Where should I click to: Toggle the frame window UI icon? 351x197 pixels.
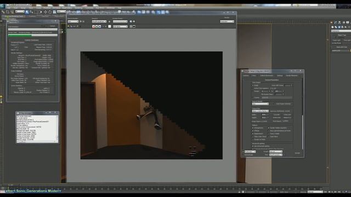pos(134,26)
